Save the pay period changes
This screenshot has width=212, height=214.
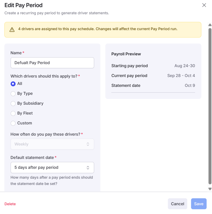click(199, 204)
